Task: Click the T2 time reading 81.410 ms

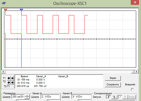Action: 23,83
